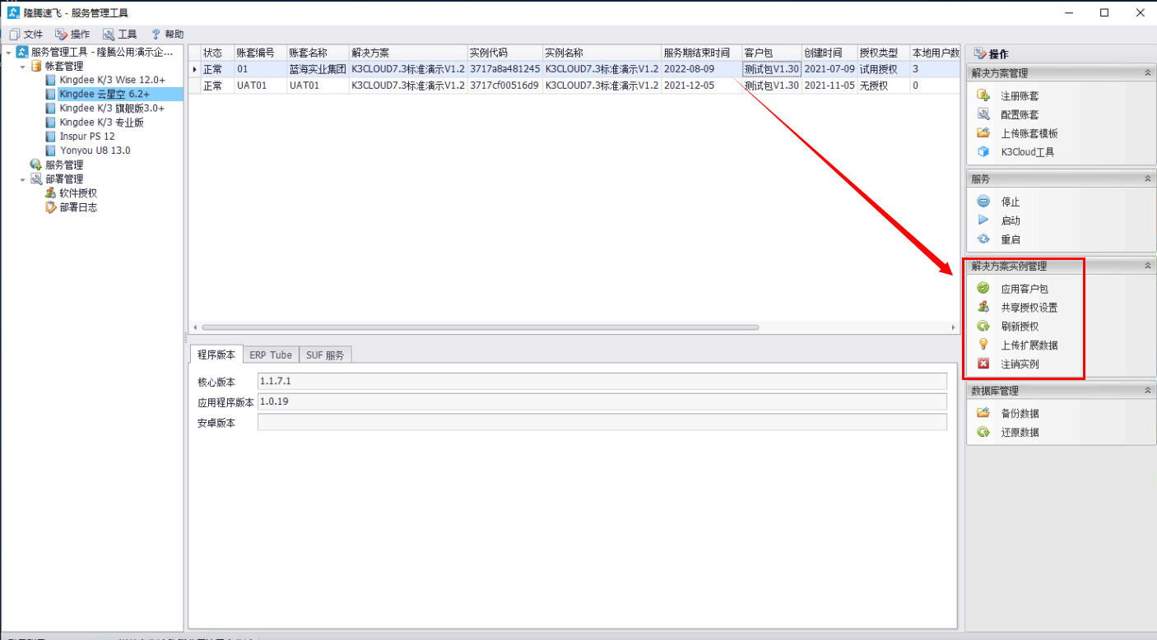The height and width of the screenshot is (640, 1157).
Task: Click the root 服务管理工具 tree icon
Action: tap(22, 52)
